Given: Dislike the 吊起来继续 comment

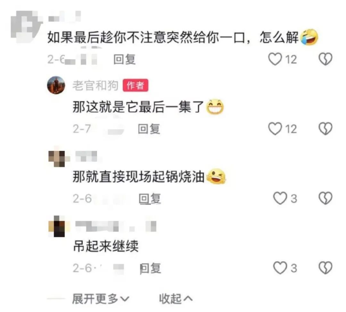Looking at the screenshot, I should click(325, 268).
